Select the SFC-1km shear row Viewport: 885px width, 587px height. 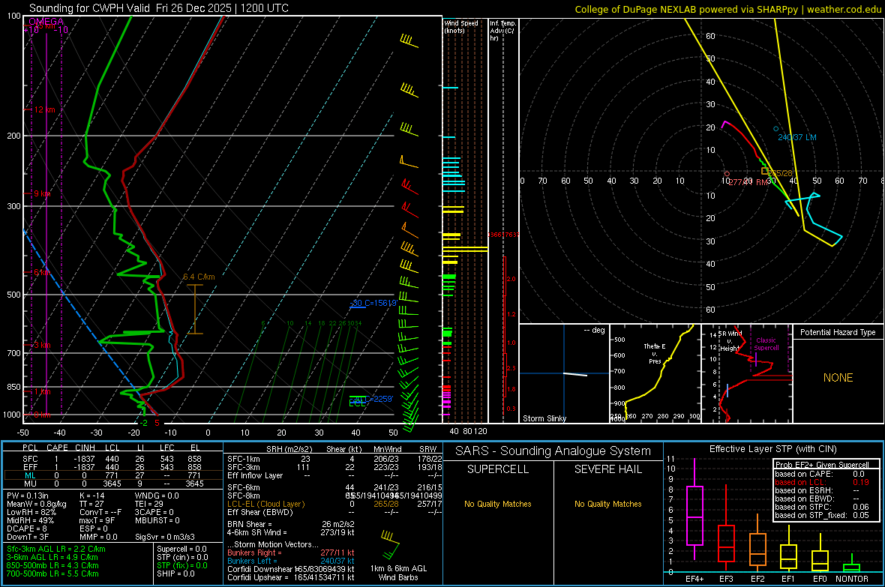click(334, 459)
